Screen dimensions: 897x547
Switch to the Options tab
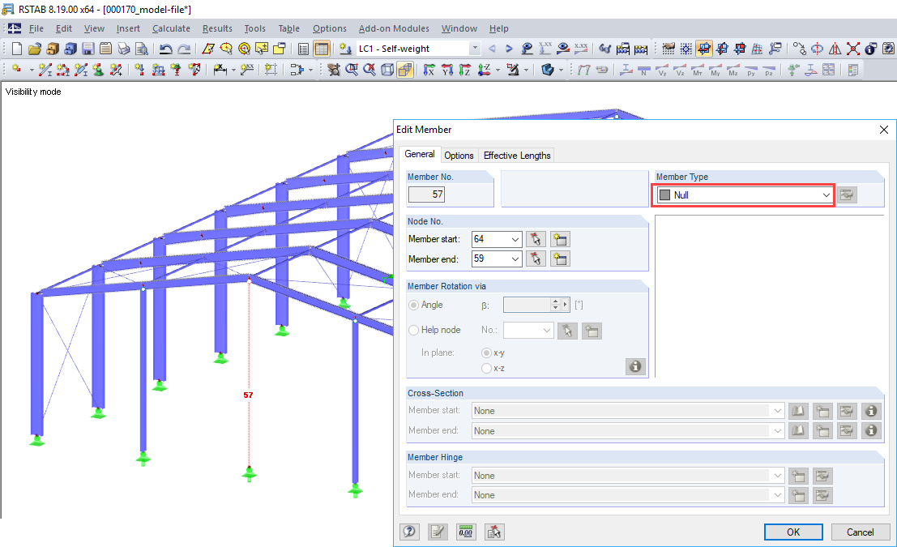[x=459, y=156]
